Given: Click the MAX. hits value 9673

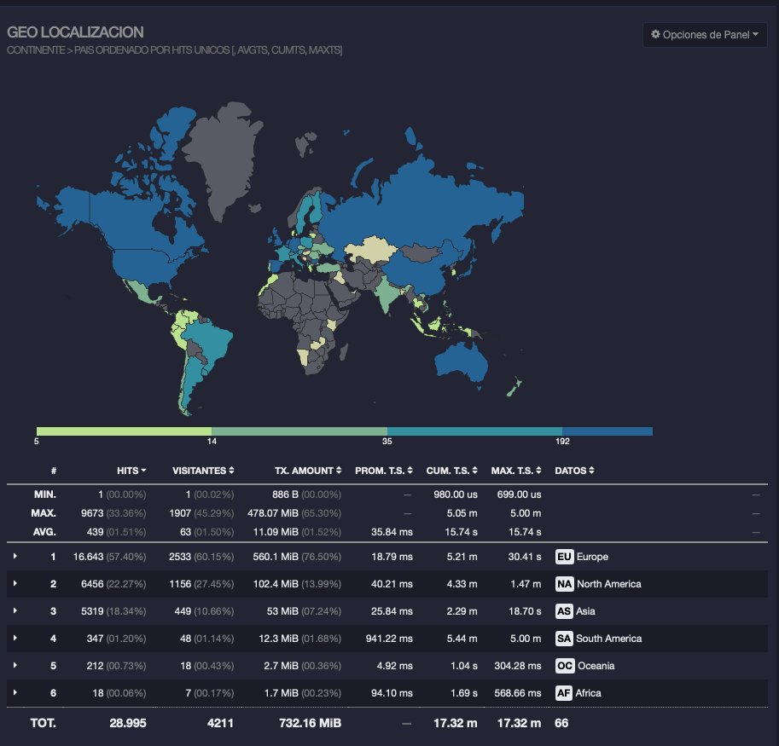Looking at the screenshot, I should 92,513.
